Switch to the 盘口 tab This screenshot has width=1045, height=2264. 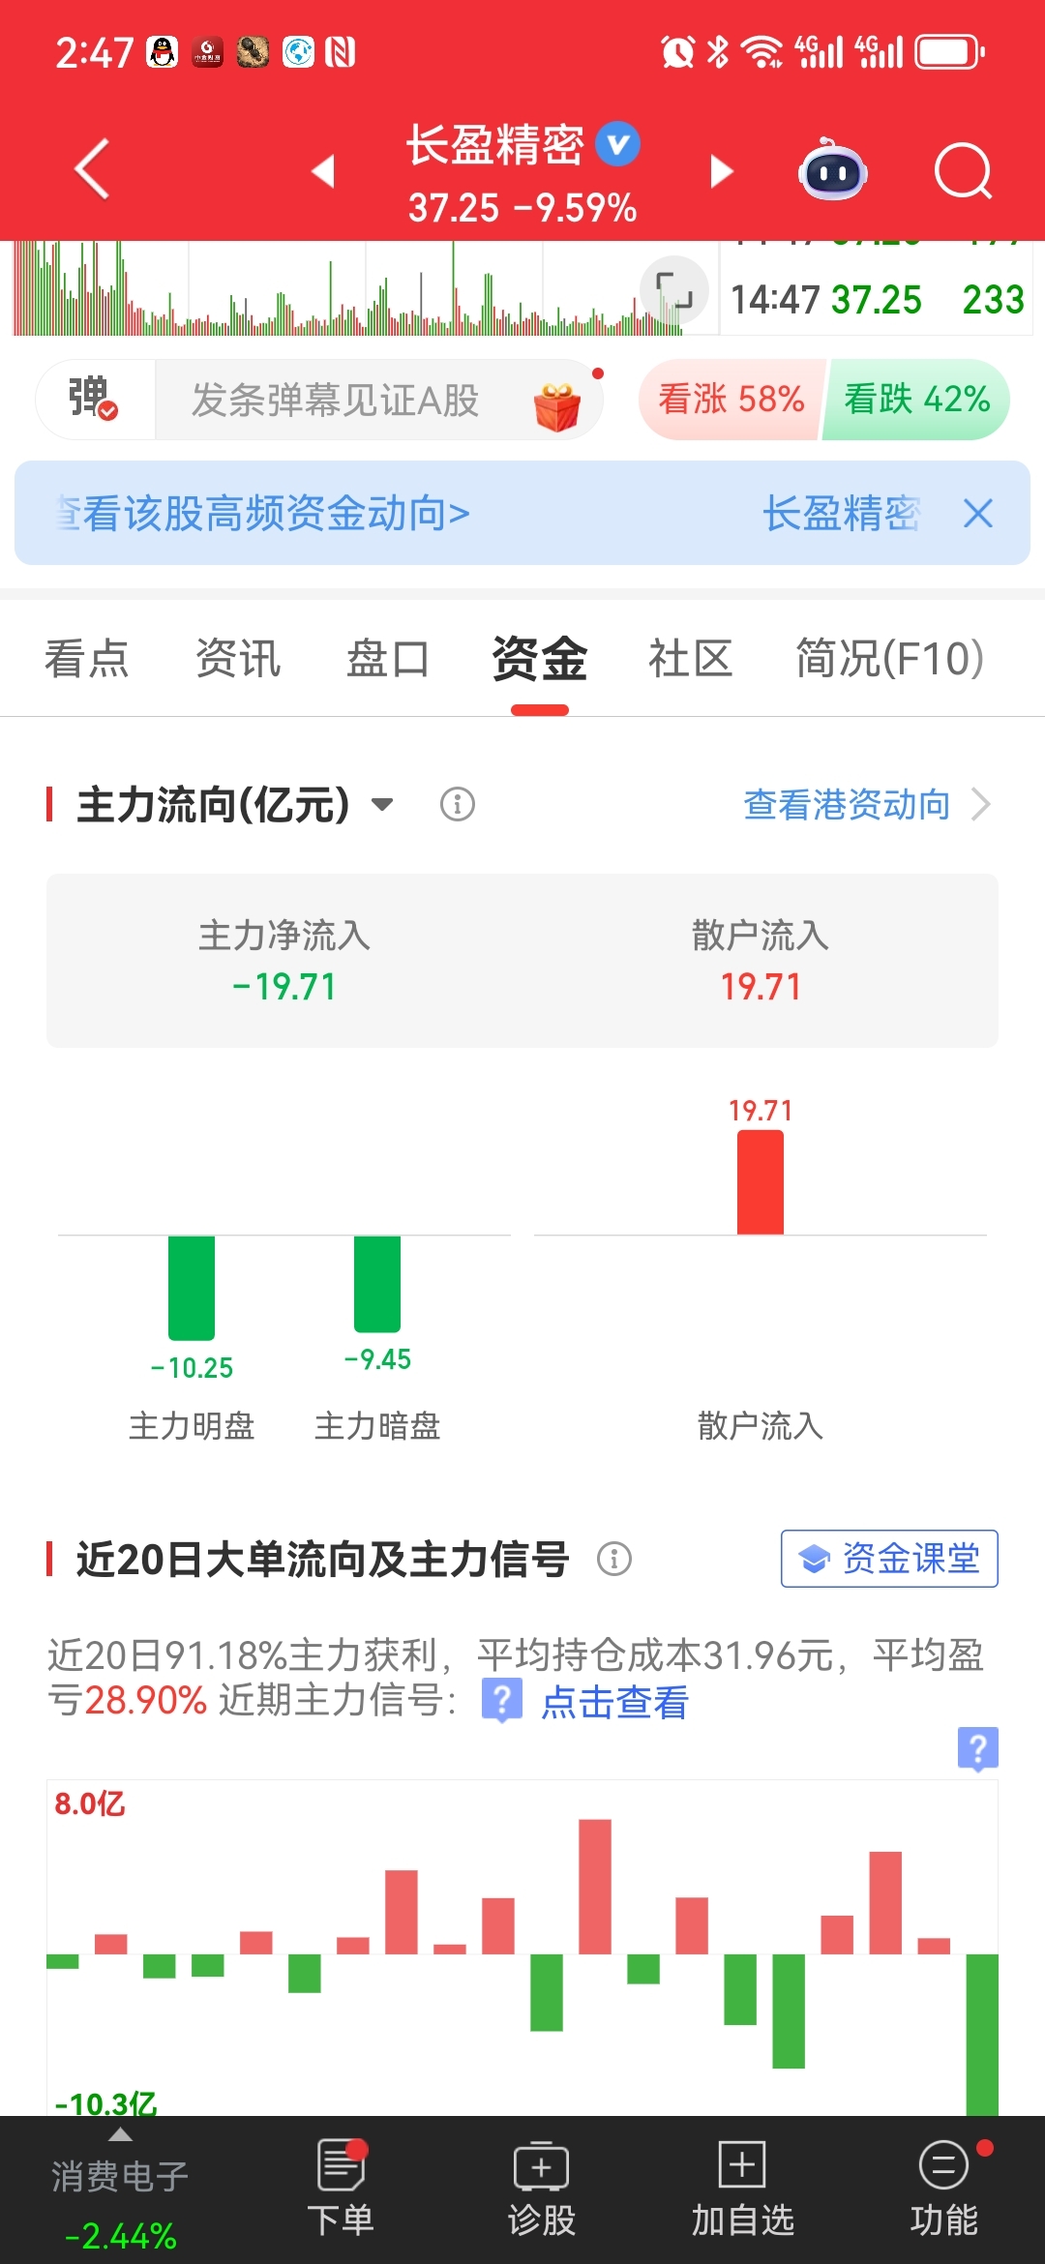(x=387, y=659)
